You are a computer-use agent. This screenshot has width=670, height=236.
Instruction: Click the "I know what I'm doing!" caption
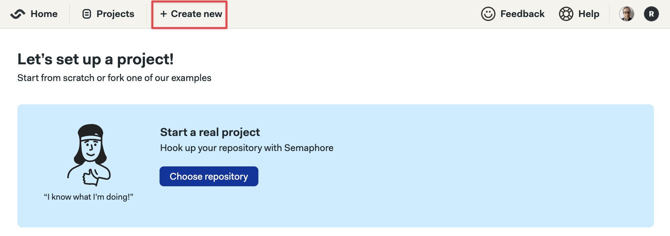(89, 197)
